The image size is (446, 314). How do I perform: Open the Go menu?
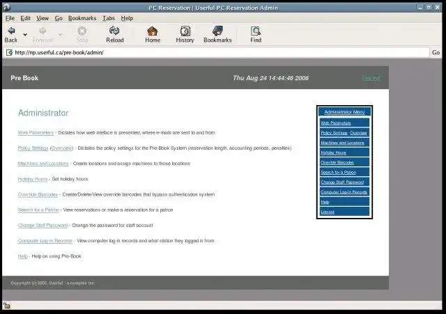tap(59, 18)
